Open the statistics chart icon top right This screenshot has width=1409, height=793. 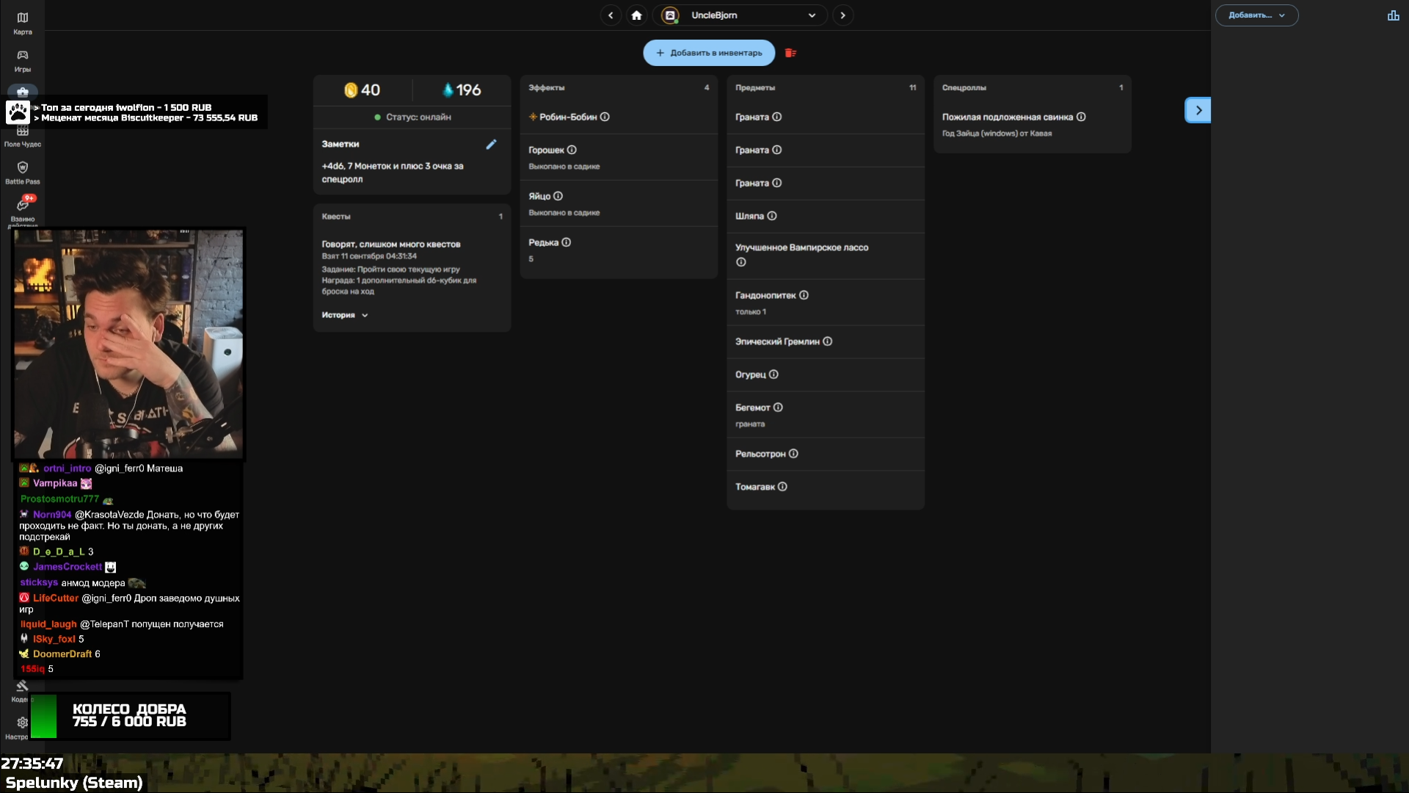click(x=1393, y=15)
